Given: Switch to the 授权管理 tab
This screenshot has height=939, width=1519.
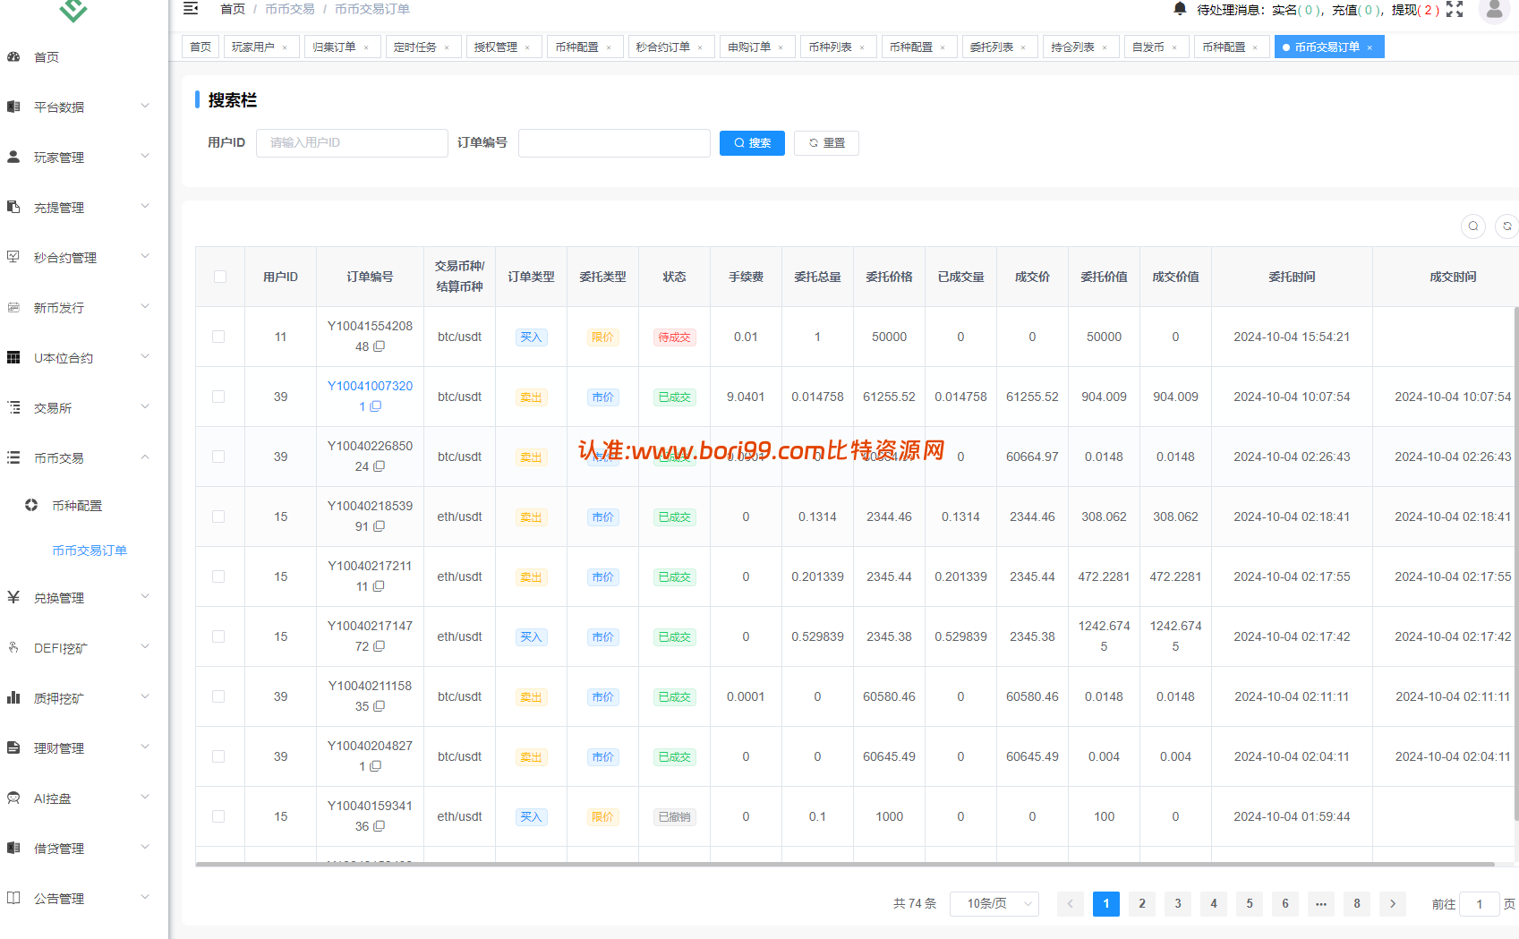Looking at the screenshot, I should point(504,47).
